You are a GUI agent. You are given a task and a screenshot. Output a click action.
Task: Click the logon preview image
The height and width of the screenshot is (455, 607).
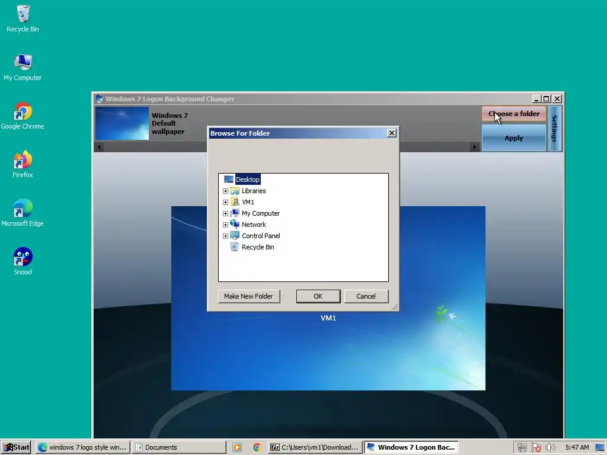[x=328, y=299]
